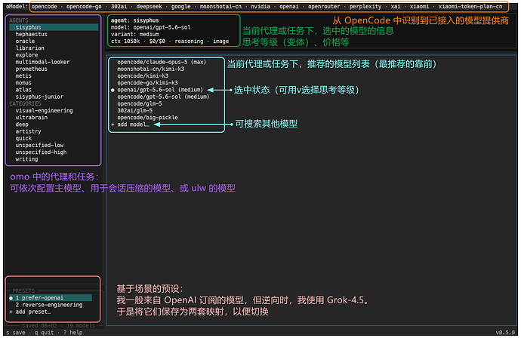Select the unspecified-high category
Screen dimensions: 521x338
tap(41, 152)
